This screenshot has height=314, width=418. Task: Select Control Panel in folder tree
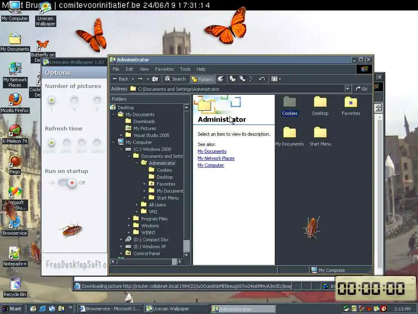147,253
